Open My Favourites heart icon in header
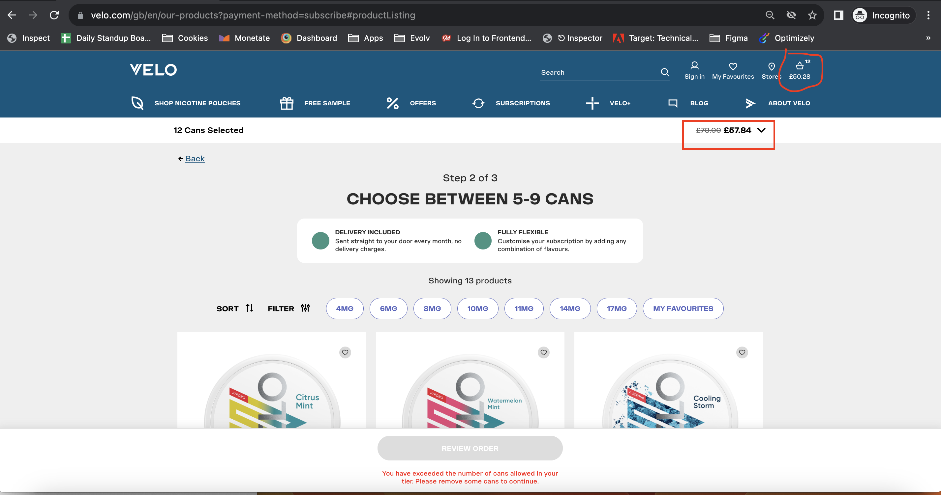Image resolution: width=941 pixels, height=495 pixels. pos(733,66)
